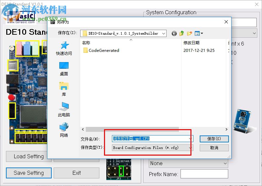This screenshot has height=186, width=262.
Task: Open Quick Access (快速访问) location
Action: [64, 48]
